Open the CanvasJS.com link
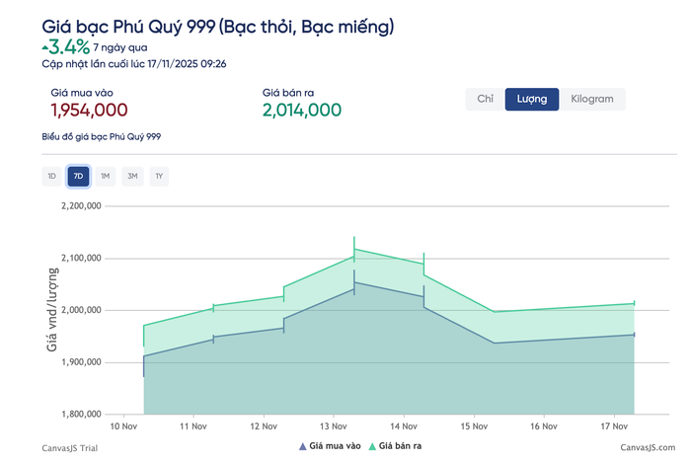Viewport: 689px width, 462px height. [x=647, y=447]
